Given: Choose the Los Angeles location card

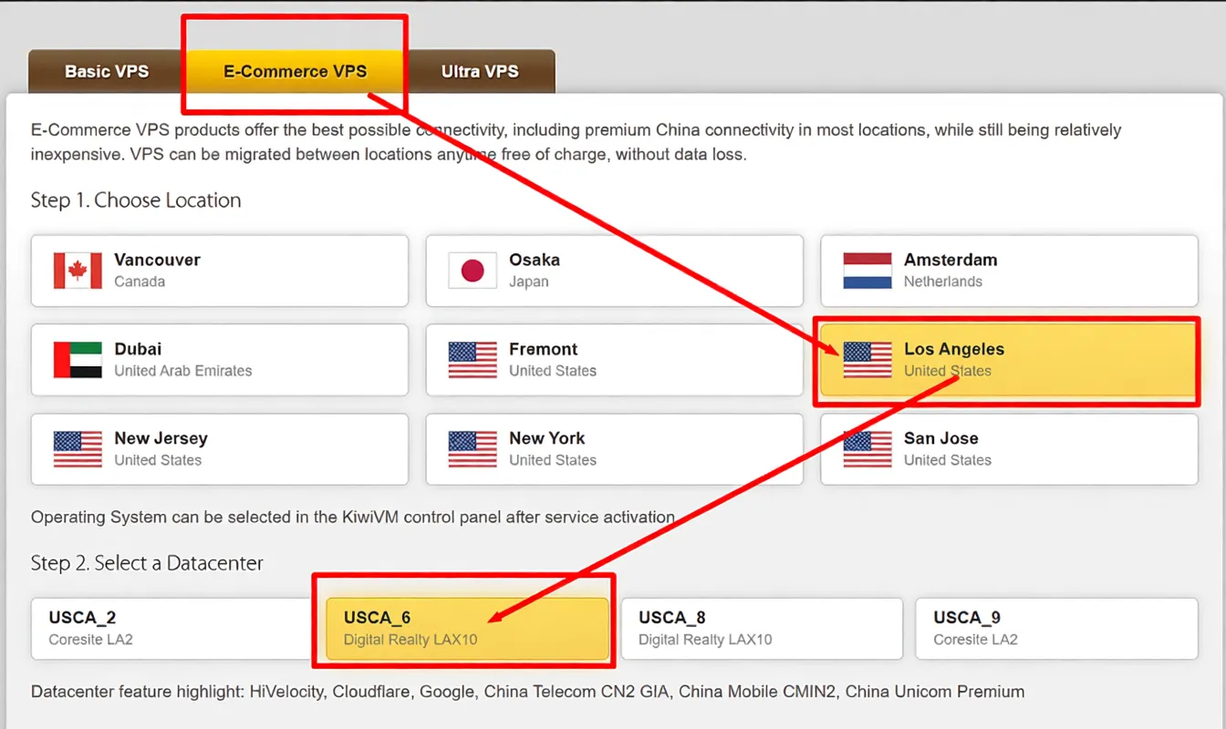Looking at the screenshot, I should coord(1009,360).
